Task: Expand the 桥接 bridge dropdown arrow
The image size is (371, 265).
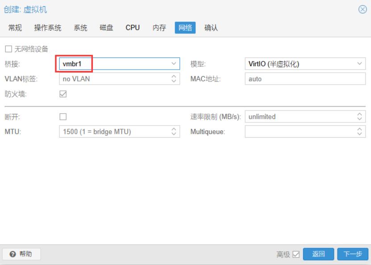Action: (x=174, y=64)
